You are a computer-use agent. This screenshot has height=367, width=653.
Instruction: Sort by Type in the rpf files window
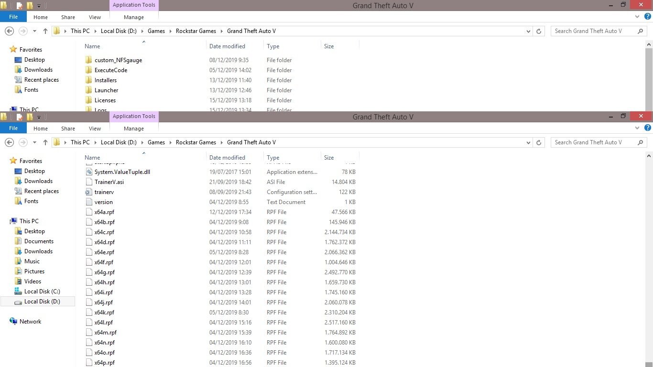(x=273, y=158)
